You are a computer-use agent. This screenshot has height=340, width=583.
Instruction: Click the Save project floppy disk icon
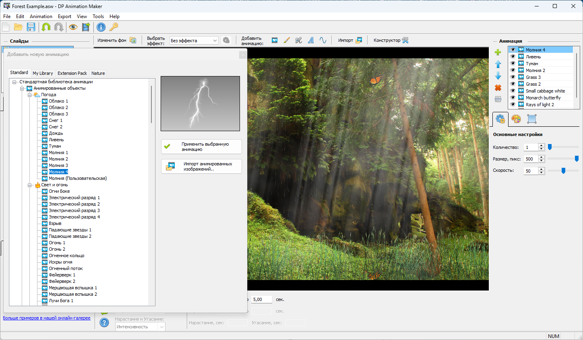pyautogui.click(x=31, y=27)
